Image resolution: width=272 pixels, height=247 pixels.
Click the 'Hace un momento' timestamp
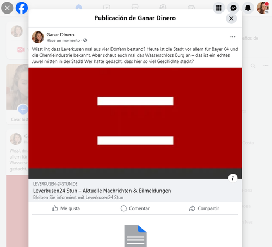[63, 40]
